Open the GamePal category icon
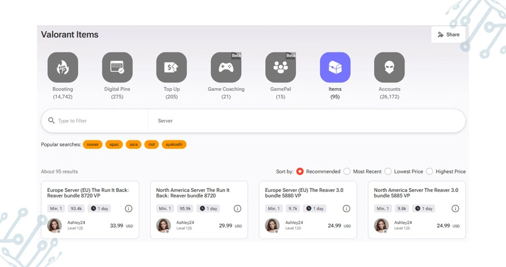 pyautogui.click(x=280, y=68)
